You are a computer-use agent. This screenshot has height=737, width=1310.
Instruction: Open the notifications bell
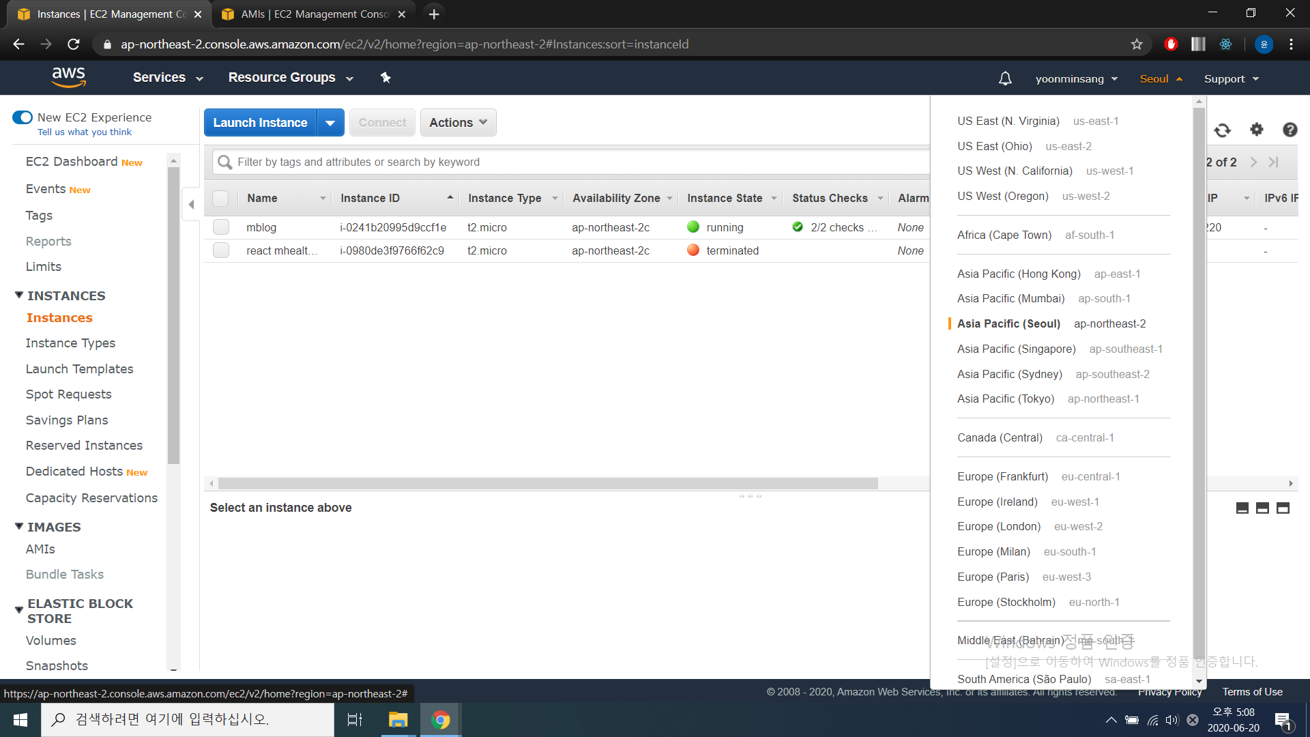point(1005,78)
